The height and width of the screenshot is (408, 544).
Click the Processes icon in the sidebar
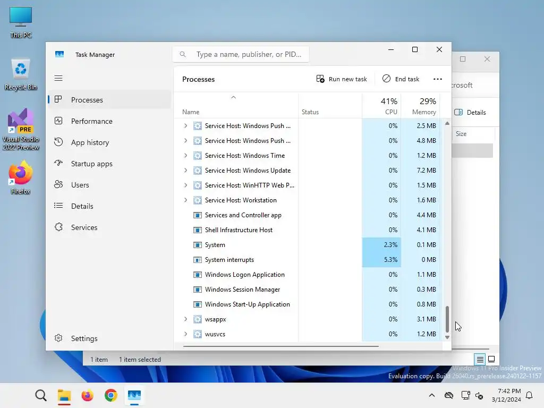[58, 99]
